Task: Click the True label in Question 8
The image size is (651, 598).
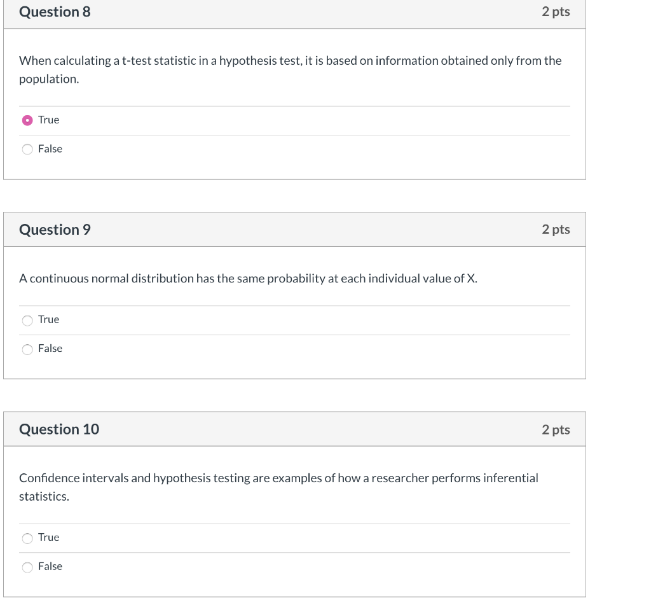Action: [x=48, y=120]
